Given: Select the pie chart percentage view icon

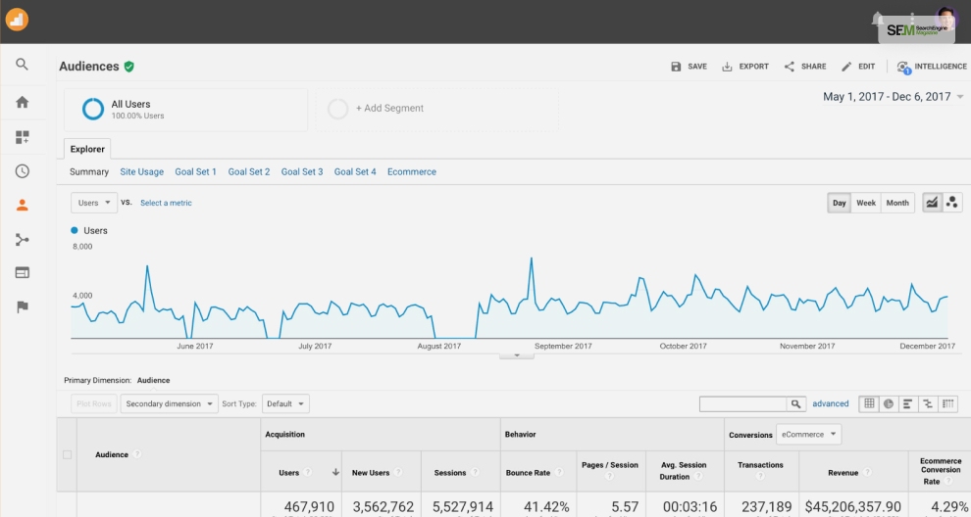Looking at the screenshot, I should click(888, 403).
